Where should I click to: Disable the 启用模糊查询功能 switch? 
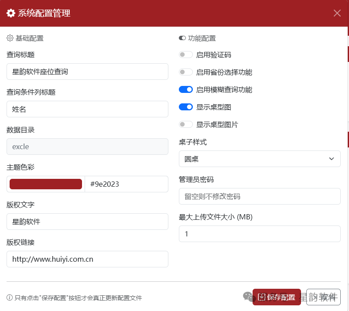185,89
